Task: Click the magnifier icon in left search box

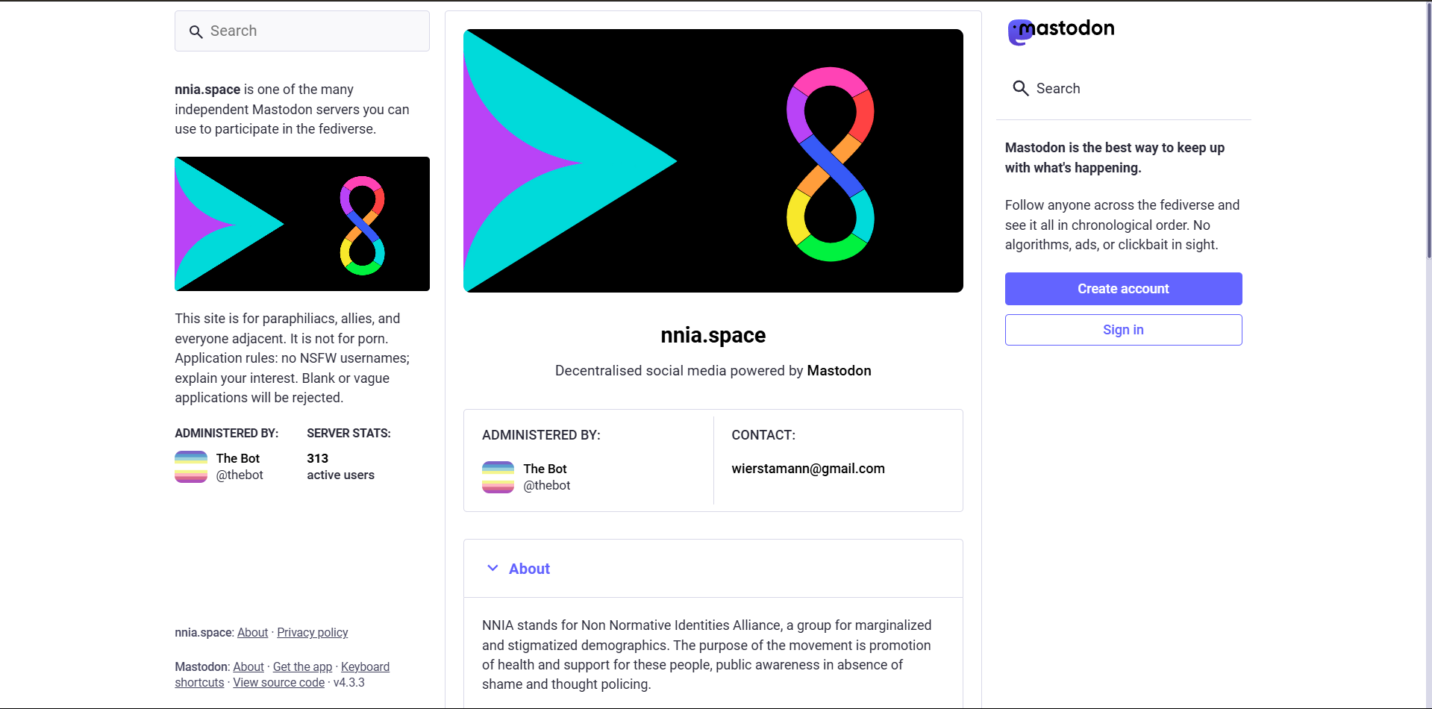Action: coord(196,31)
